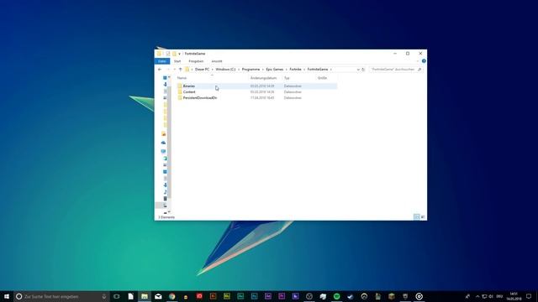The image size is (538, 302).
Task: Click the properties icon in title bar toolbar
Action: point(168,54)
